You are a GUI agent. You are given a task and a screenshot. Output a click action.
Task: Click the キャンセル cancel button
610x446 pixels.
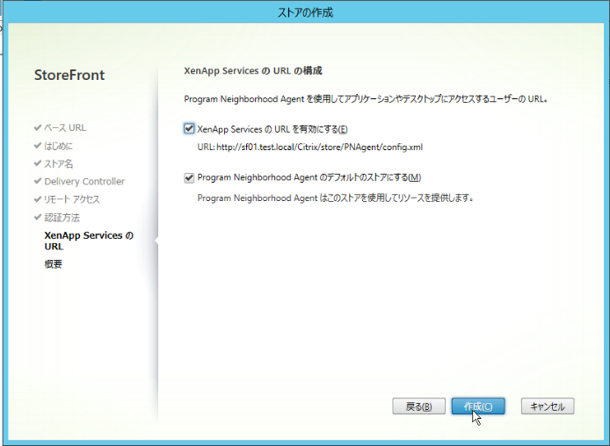pos(548,406)
